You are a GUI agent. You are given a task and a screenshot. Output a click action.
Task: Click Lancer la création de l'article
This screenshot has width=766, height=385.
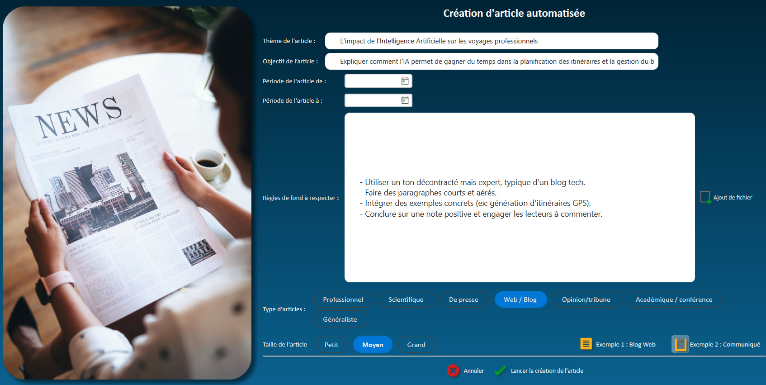coord(547,371)
